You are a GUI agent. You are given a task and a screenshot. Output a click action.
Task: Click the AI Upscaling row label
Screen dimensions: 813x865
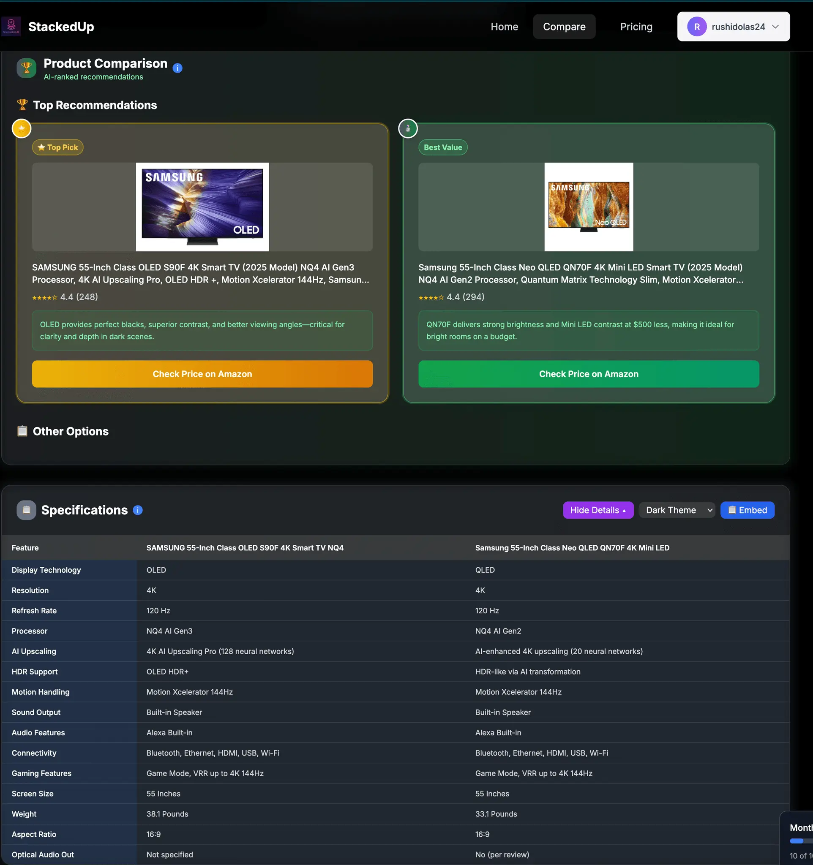coord(34,651)
